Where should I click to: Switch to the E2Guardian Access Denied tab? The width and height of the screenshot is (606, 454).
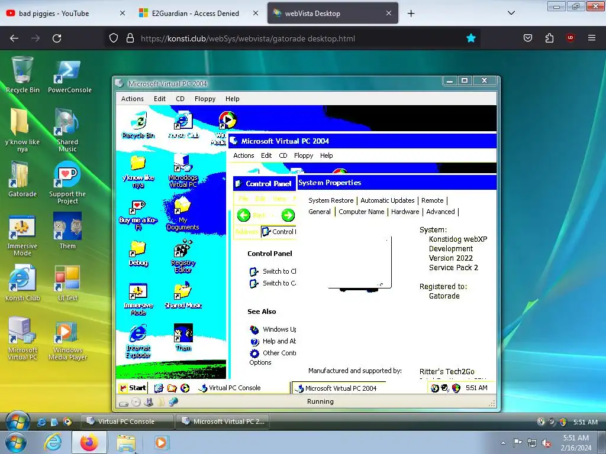pos(195,14)
